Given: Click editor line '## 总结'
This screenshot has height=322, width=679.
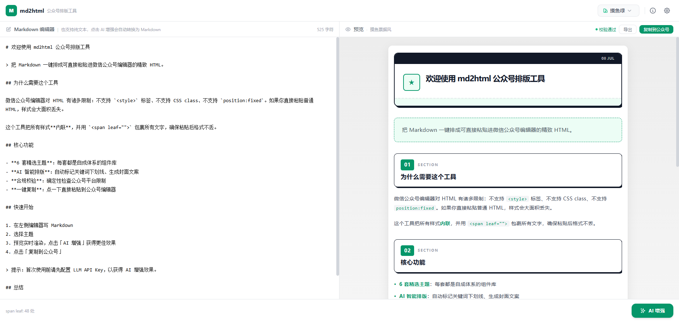Looking at the screenshot, I should [x=14, y=287].
